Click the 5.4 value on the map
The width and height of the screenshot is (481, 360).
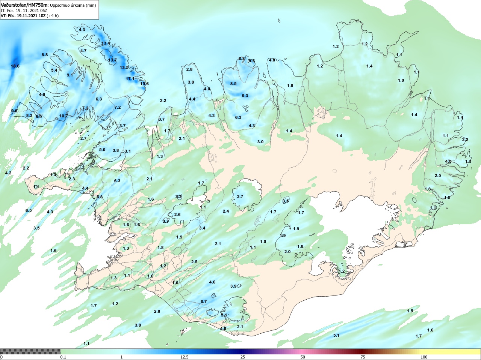54,70
